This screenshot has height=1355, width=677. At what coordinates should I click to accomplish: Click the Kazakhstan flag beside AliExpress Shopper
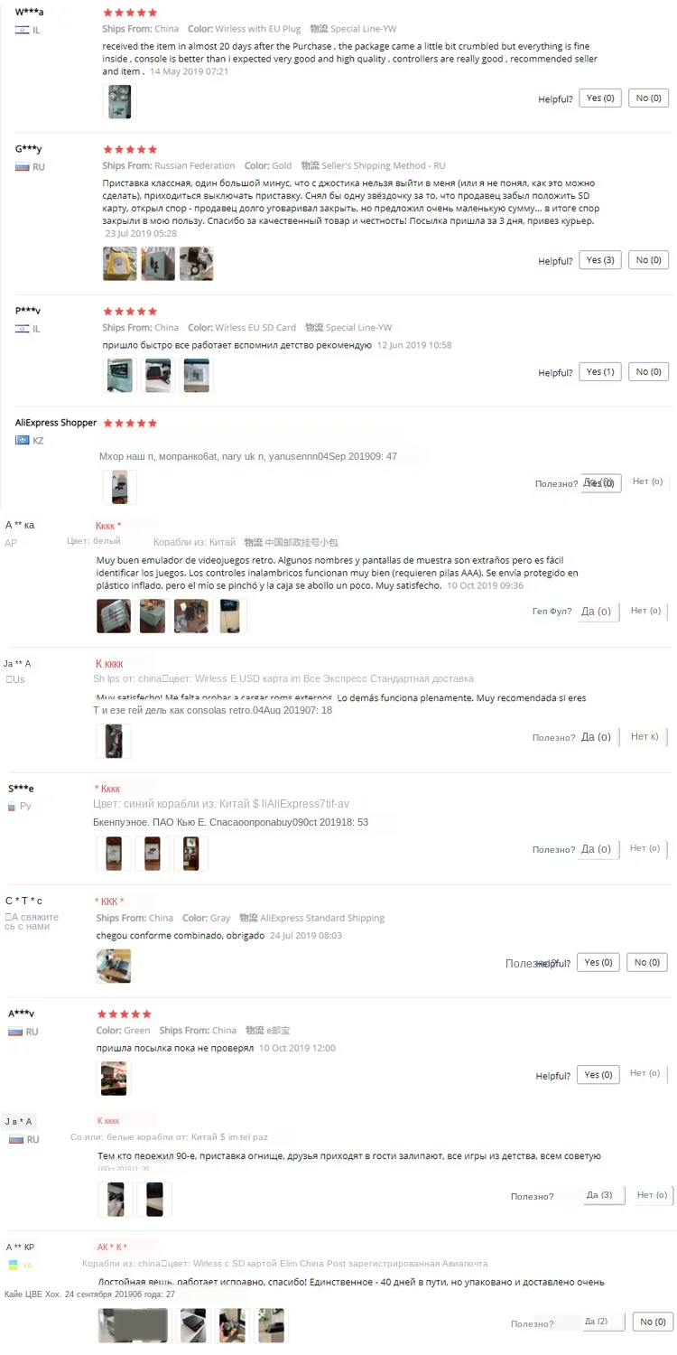(x=23, y=440)
